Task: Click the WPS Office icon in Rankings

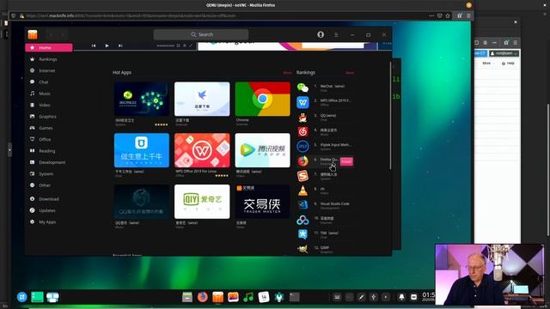Action: point(302,102)
